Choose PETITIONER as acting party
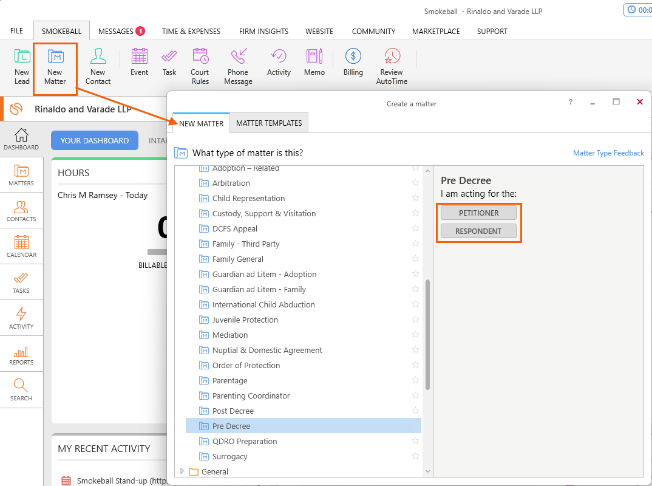 point(478,213)
